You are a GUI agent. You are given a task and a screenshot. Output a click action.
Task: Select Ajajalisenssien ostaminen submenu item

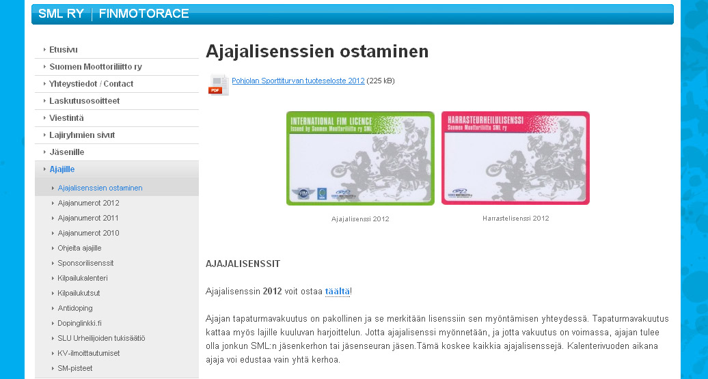tap(100, 188)
